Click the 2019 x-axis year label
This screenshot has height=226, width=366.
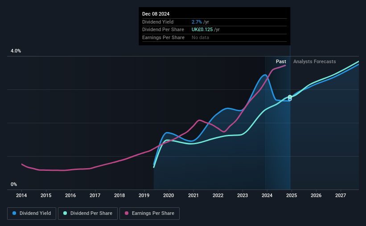pos(144,195)
